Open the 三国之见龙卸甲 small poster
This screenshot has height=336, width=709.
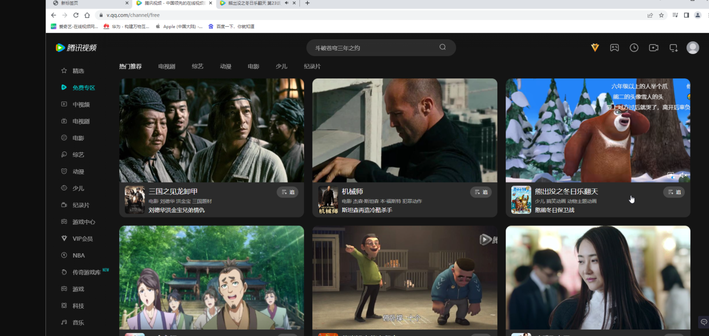coord(135,200)
